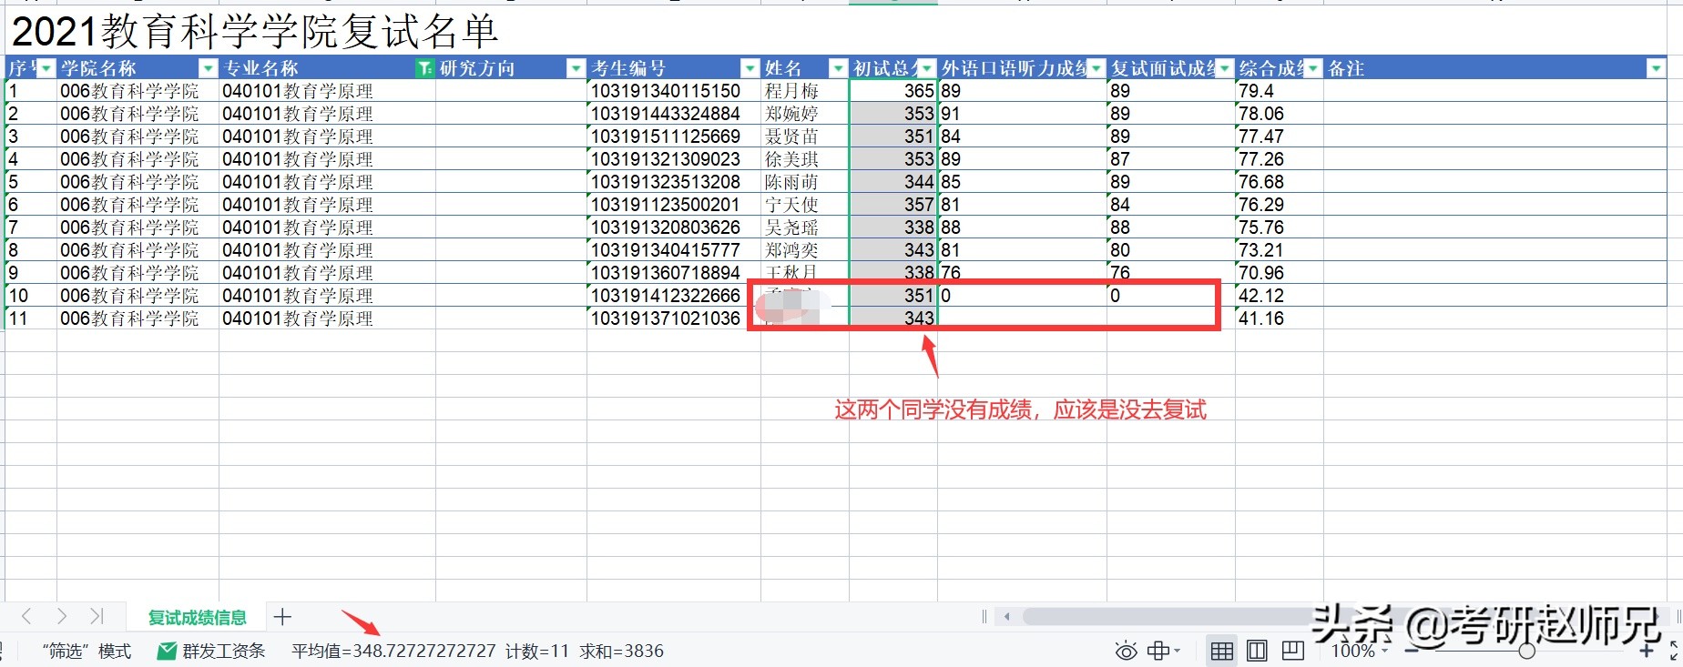
Task: Select the 综合成绩 cell 70.96
Action: coord(1280,273)
